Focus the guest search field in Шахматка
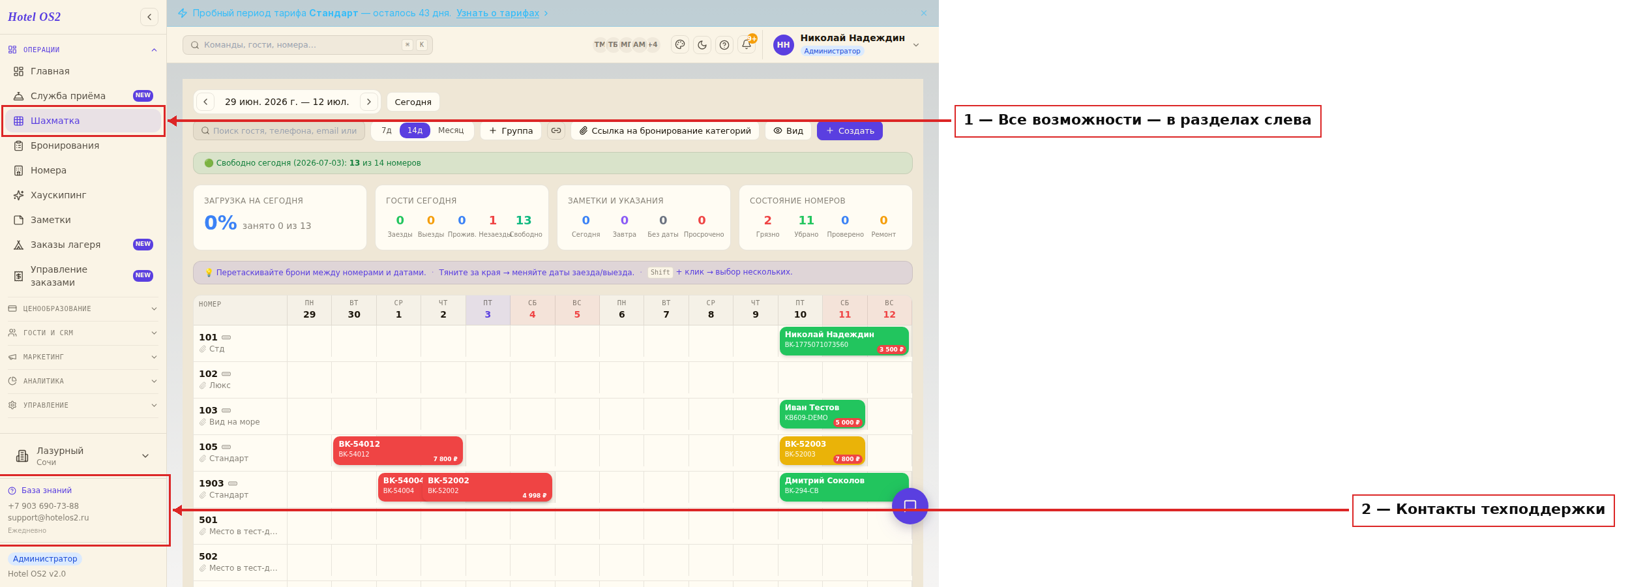 pos(279,130)
